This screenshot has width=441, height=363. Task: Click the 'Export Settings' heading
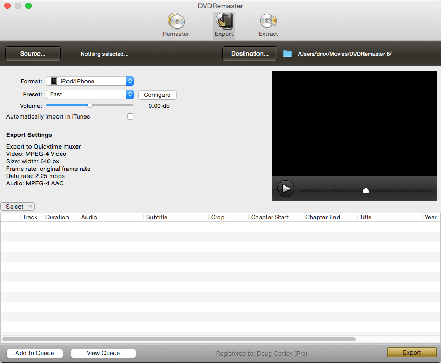pos(29,135)
